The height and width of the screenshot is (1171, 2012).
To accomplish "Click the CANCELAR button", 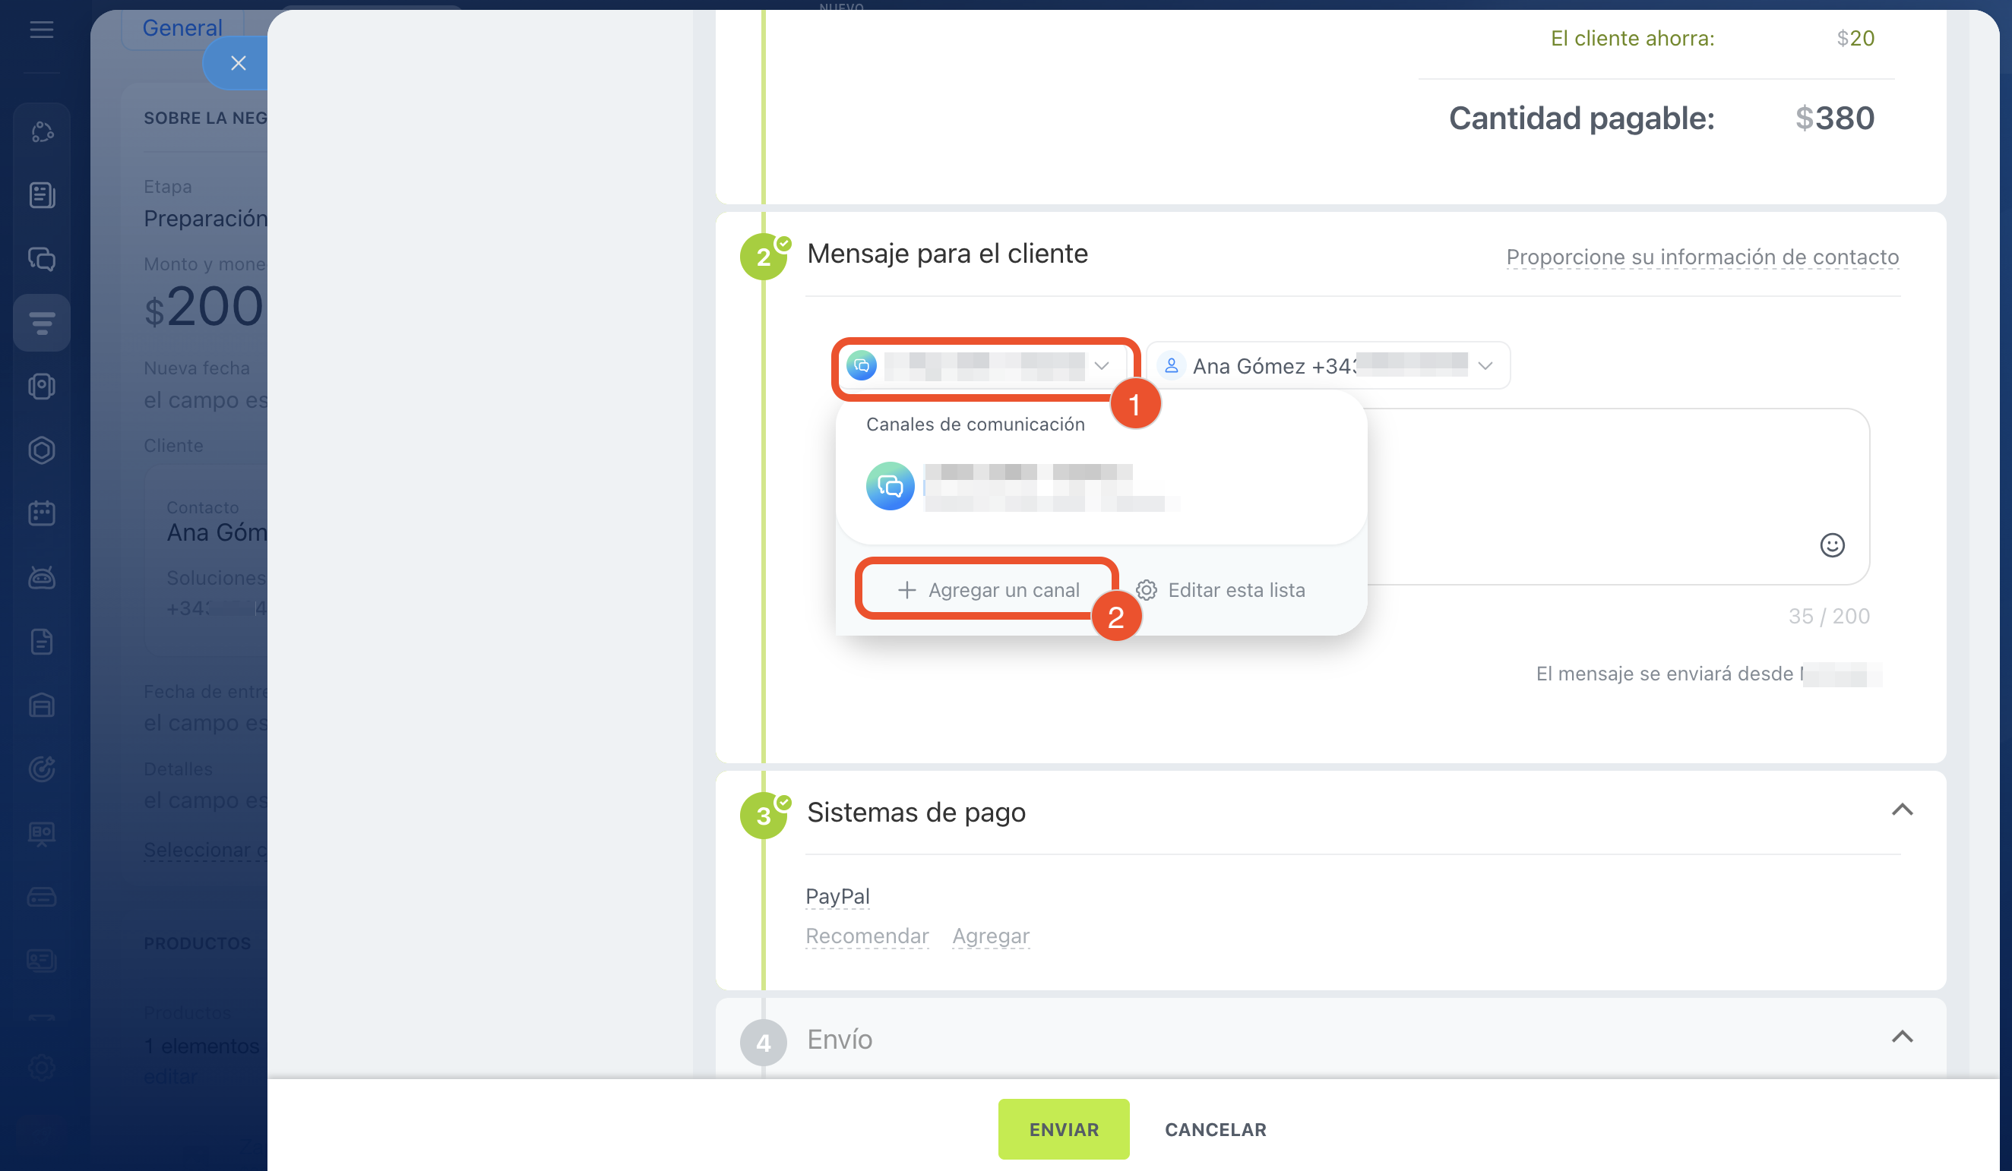I will (x=1214, y=1129).
